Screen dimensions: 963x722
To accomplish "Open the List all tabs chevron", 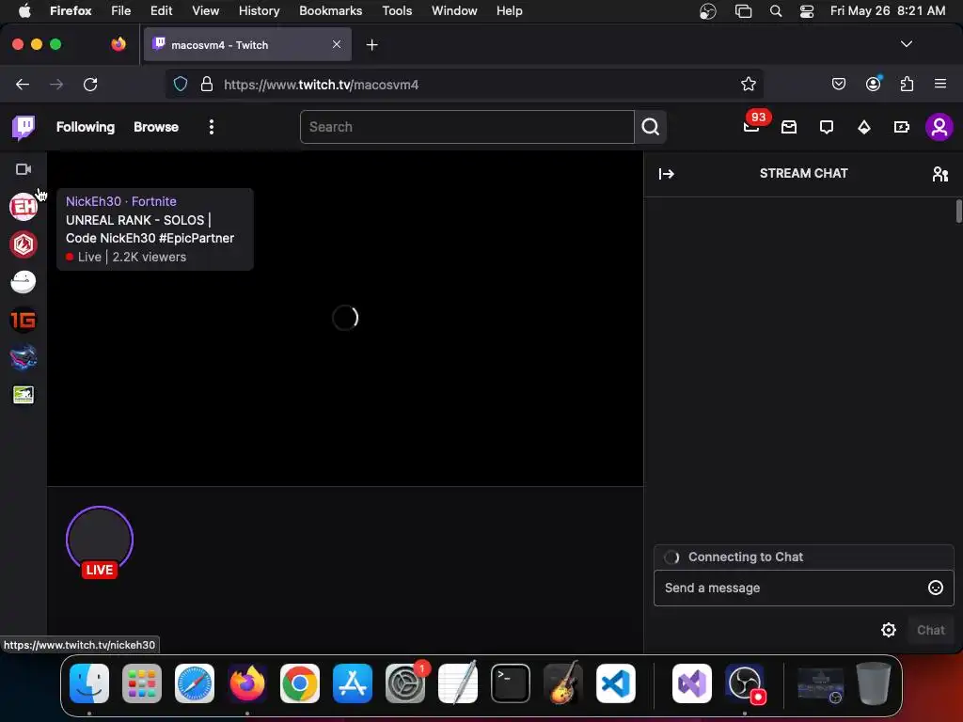I will (x=906, y=44).
